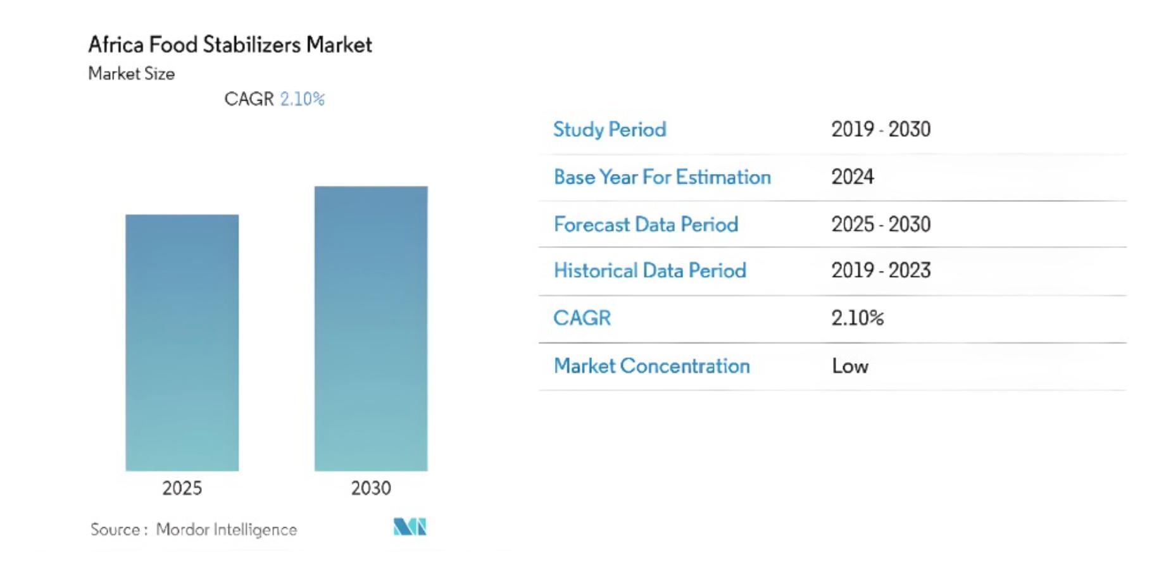
Task: Click the 2025 market size bar
Action: tap(182, 342)
